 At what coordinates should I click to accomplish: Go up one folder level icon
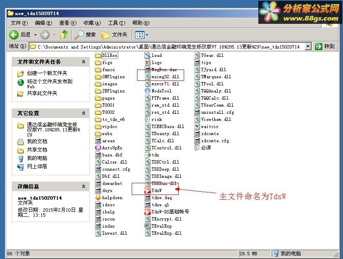[x=64, y=35]
